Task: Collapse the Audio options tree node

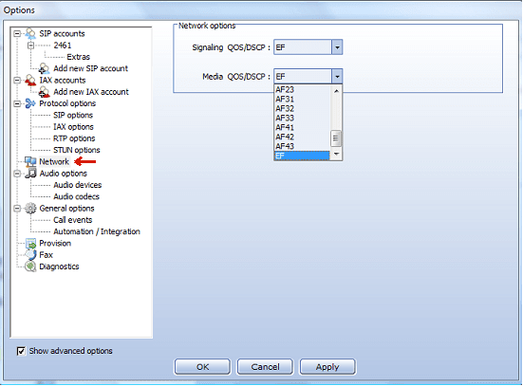Action: (x=17, y=174)
